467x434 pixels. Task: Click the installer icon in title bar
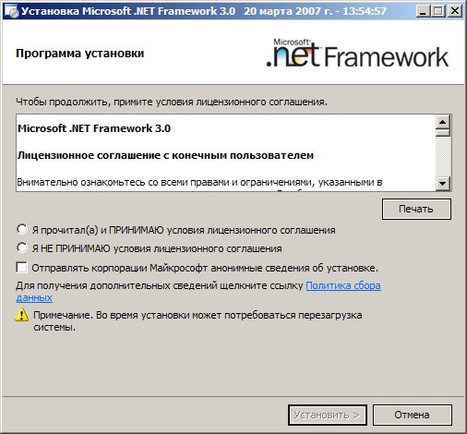point(12,12)
